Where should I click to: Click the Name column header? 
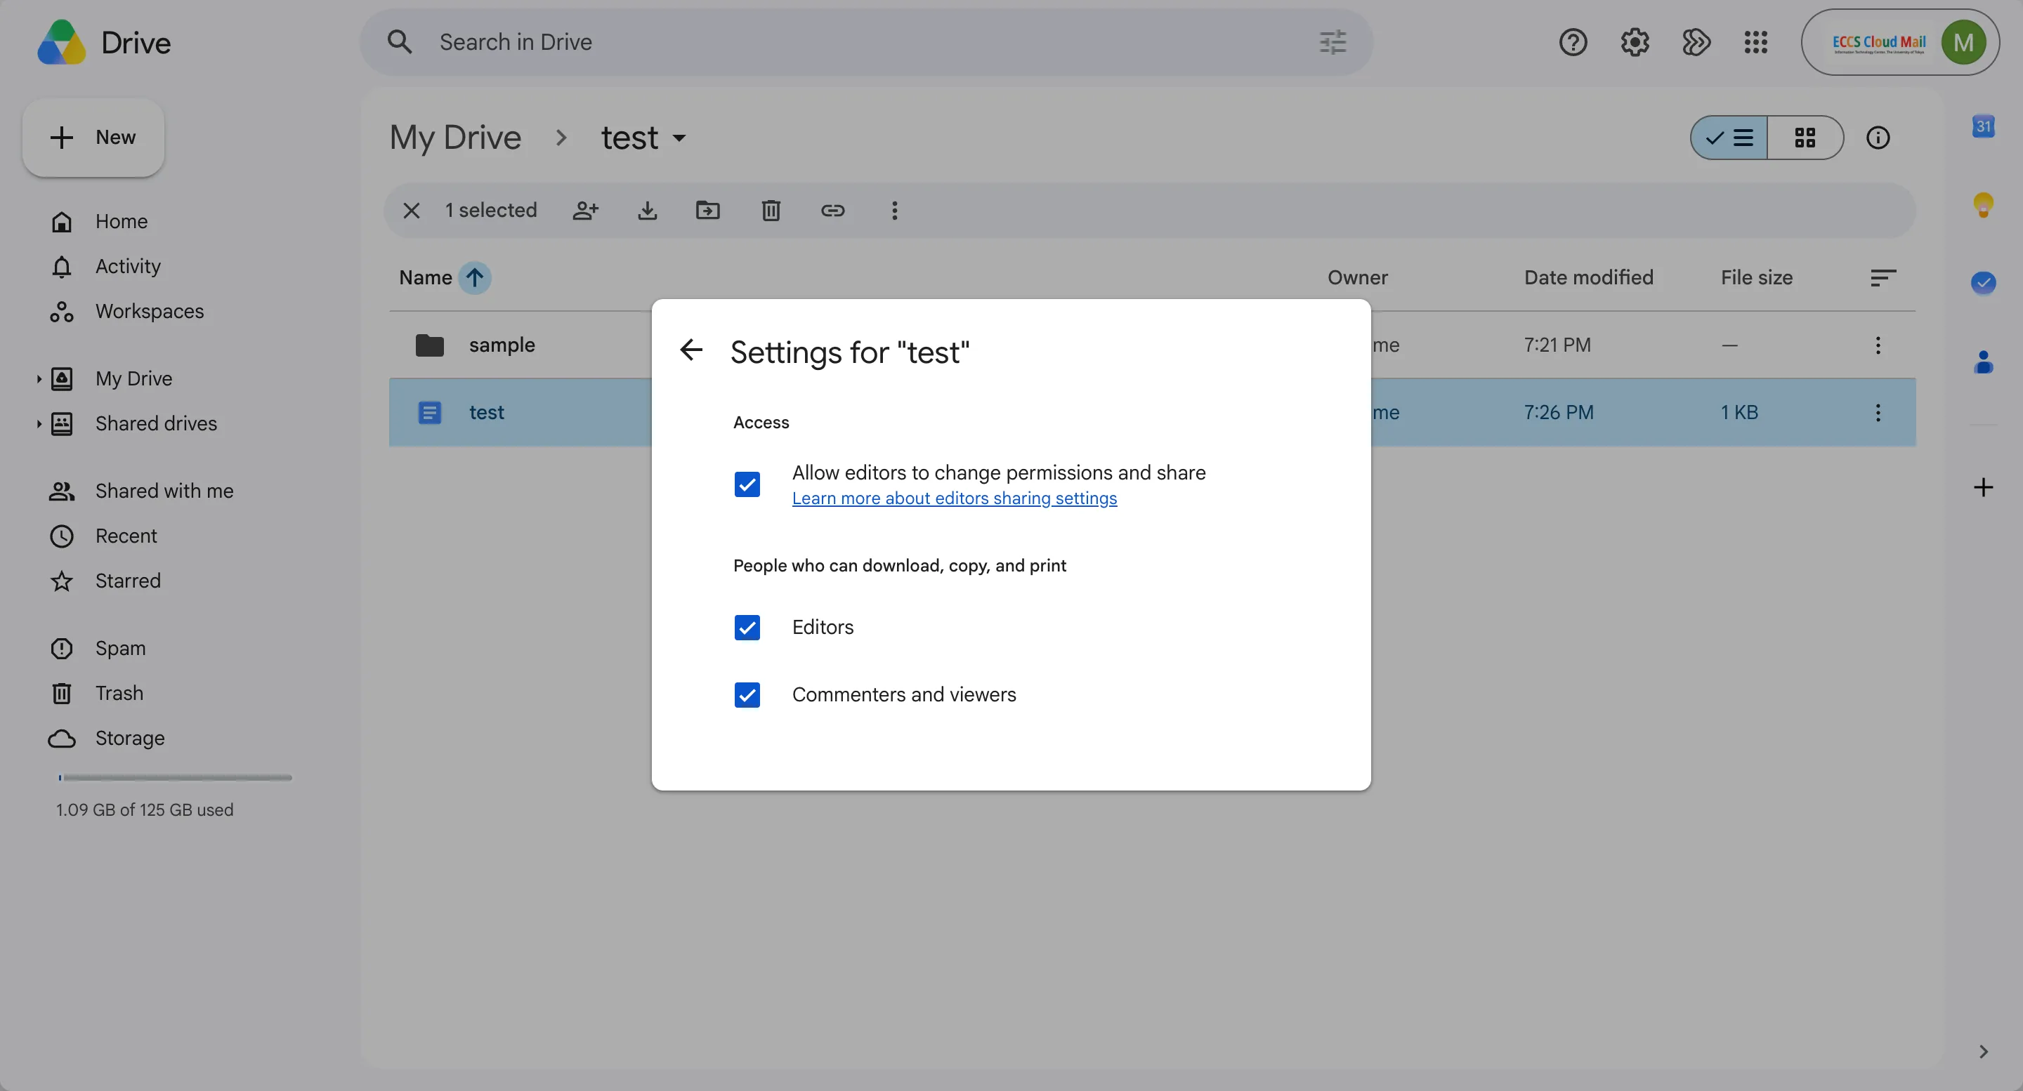[x=425, y=277]
